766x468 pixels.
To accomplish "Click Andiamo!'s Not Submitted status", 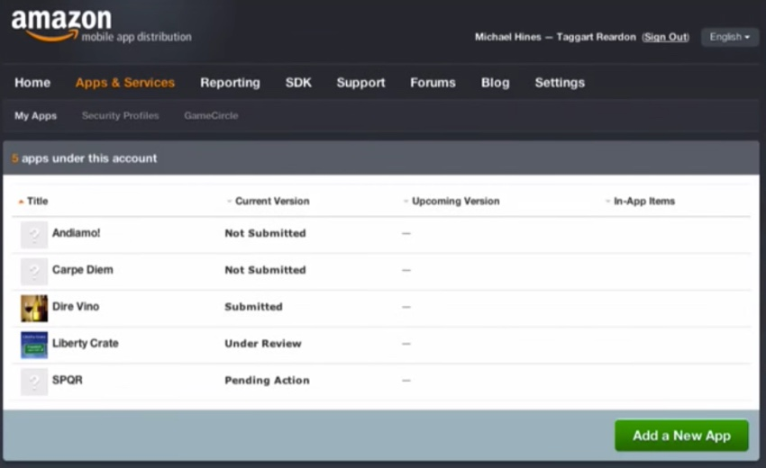I will click(265, 233).
